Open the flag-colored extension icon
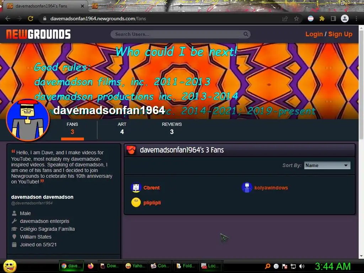Screen dimensions: 364x273 pos(311,18)
